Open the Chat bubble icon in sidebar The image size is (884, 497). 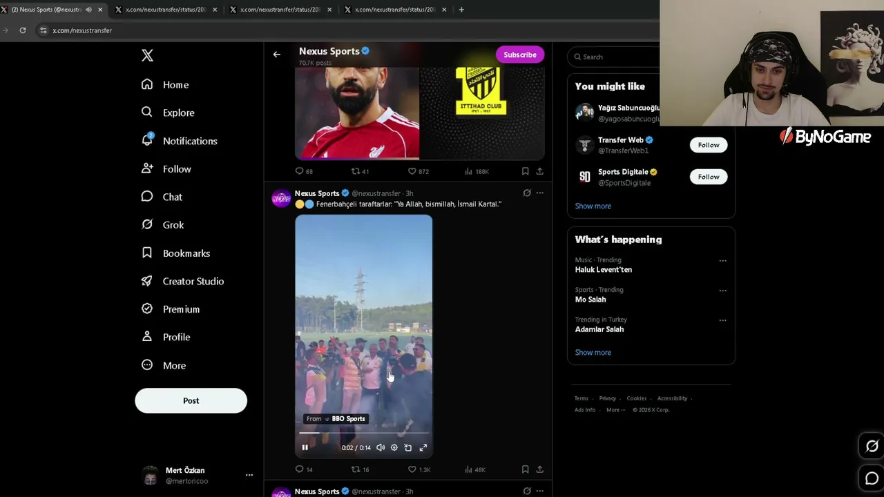point(147,197)
